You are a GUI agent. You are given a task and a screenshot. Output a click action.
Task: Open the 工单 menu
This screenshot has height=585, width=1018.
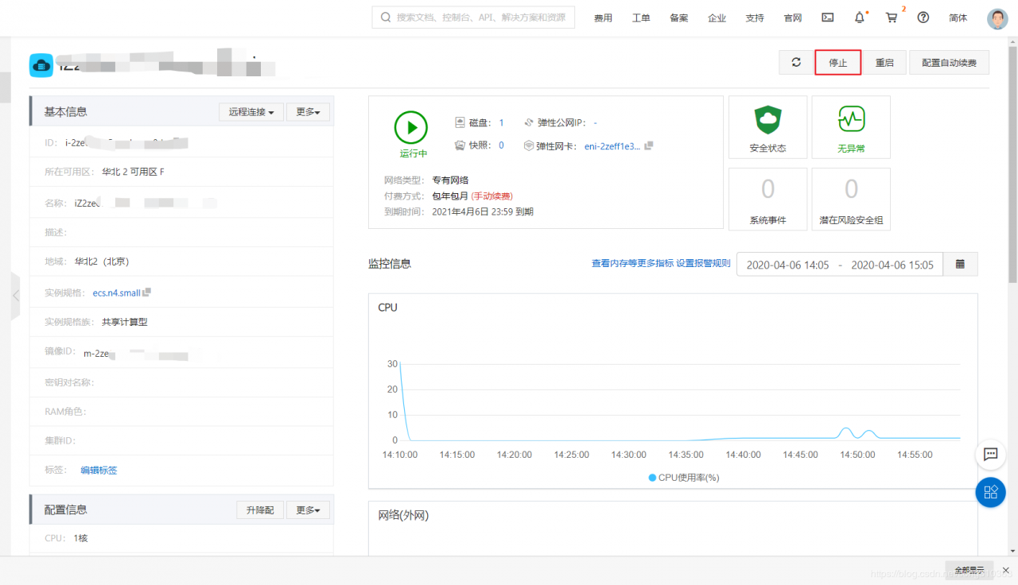pos(641,18)
